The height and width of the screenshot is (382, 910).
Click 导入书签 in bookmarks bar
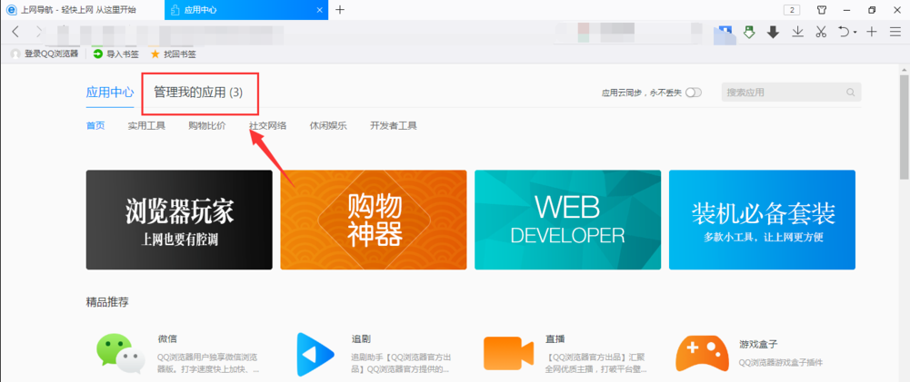click(x=123, y=54)
